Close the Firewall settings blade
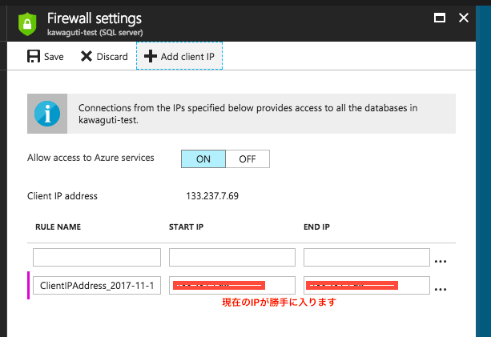Viewport: 491px width, 337px height. click(x=464, y=17)
